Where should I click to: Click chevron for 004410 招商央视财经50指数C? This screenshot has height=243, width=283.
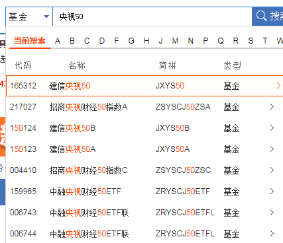(272, 170)
